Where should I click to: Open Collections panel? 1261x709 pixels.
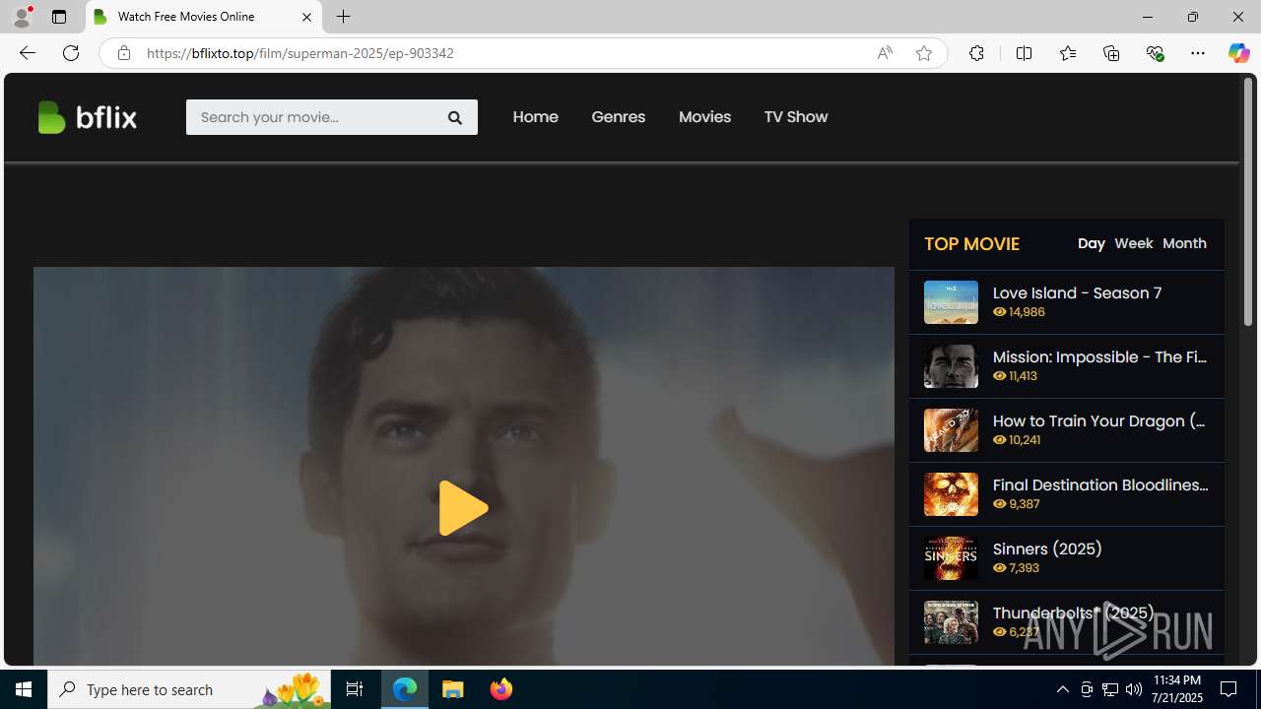[1111, 53]
